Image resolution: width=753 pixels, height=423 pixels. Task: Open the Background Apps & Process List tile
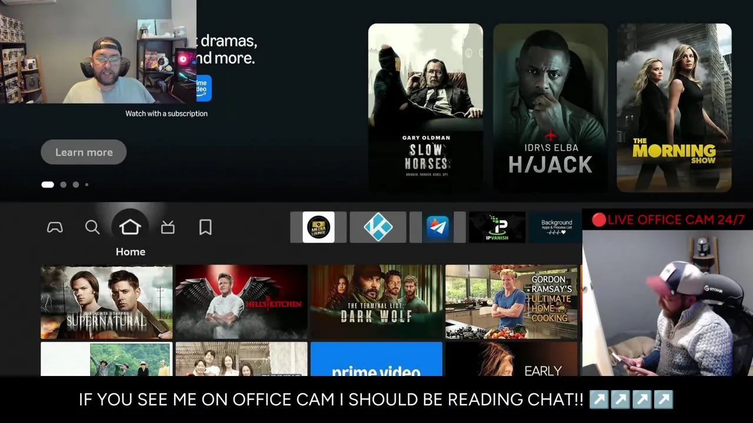click(557, 227)
